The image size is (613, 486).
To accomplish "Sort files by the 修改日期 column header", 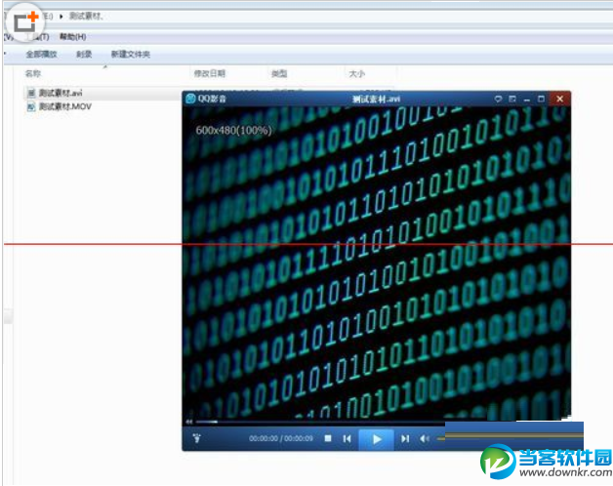I will (210, 73).
